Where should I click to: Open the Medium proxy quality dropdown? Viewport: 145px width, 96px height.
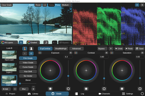66,5
